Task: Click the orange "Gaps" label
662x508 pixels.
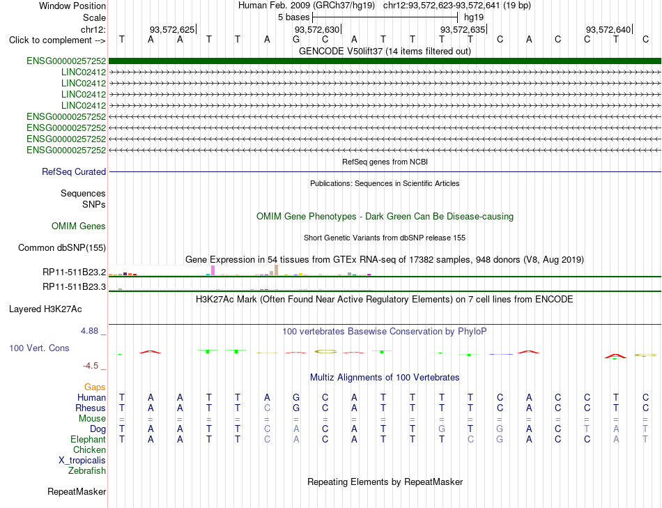Action: tap(95, 387)
